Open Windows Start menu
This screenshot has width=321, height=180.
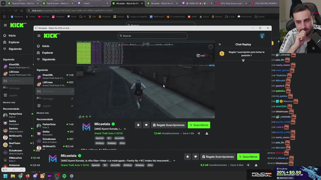[5, 176]
